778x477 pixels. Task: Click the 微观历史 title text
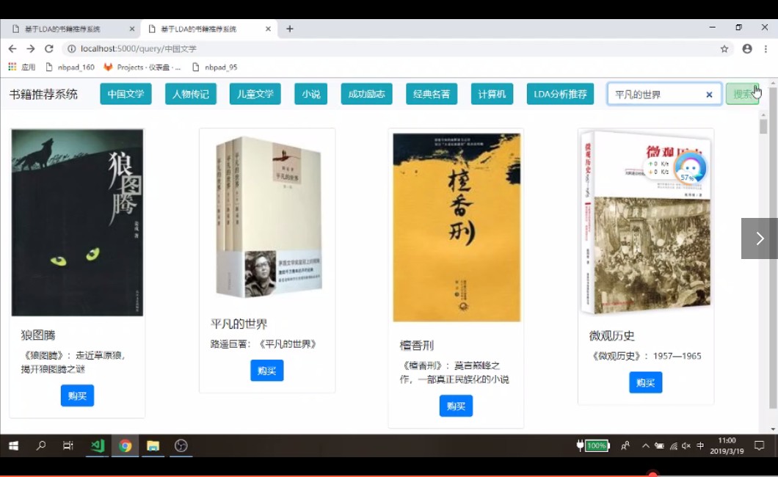(x=612, y=335)
